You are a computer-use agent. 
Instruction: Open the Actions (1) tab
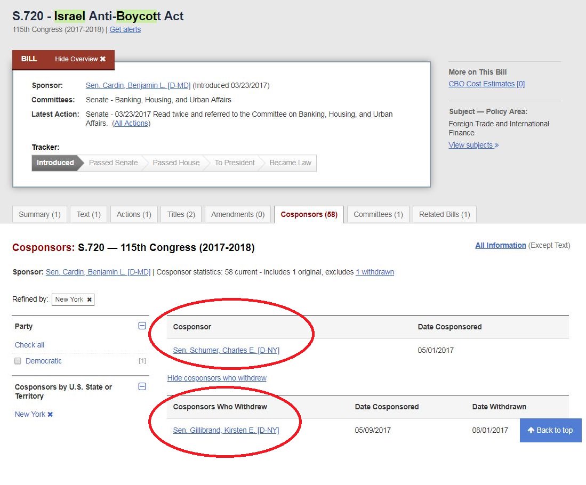point(134,214)
